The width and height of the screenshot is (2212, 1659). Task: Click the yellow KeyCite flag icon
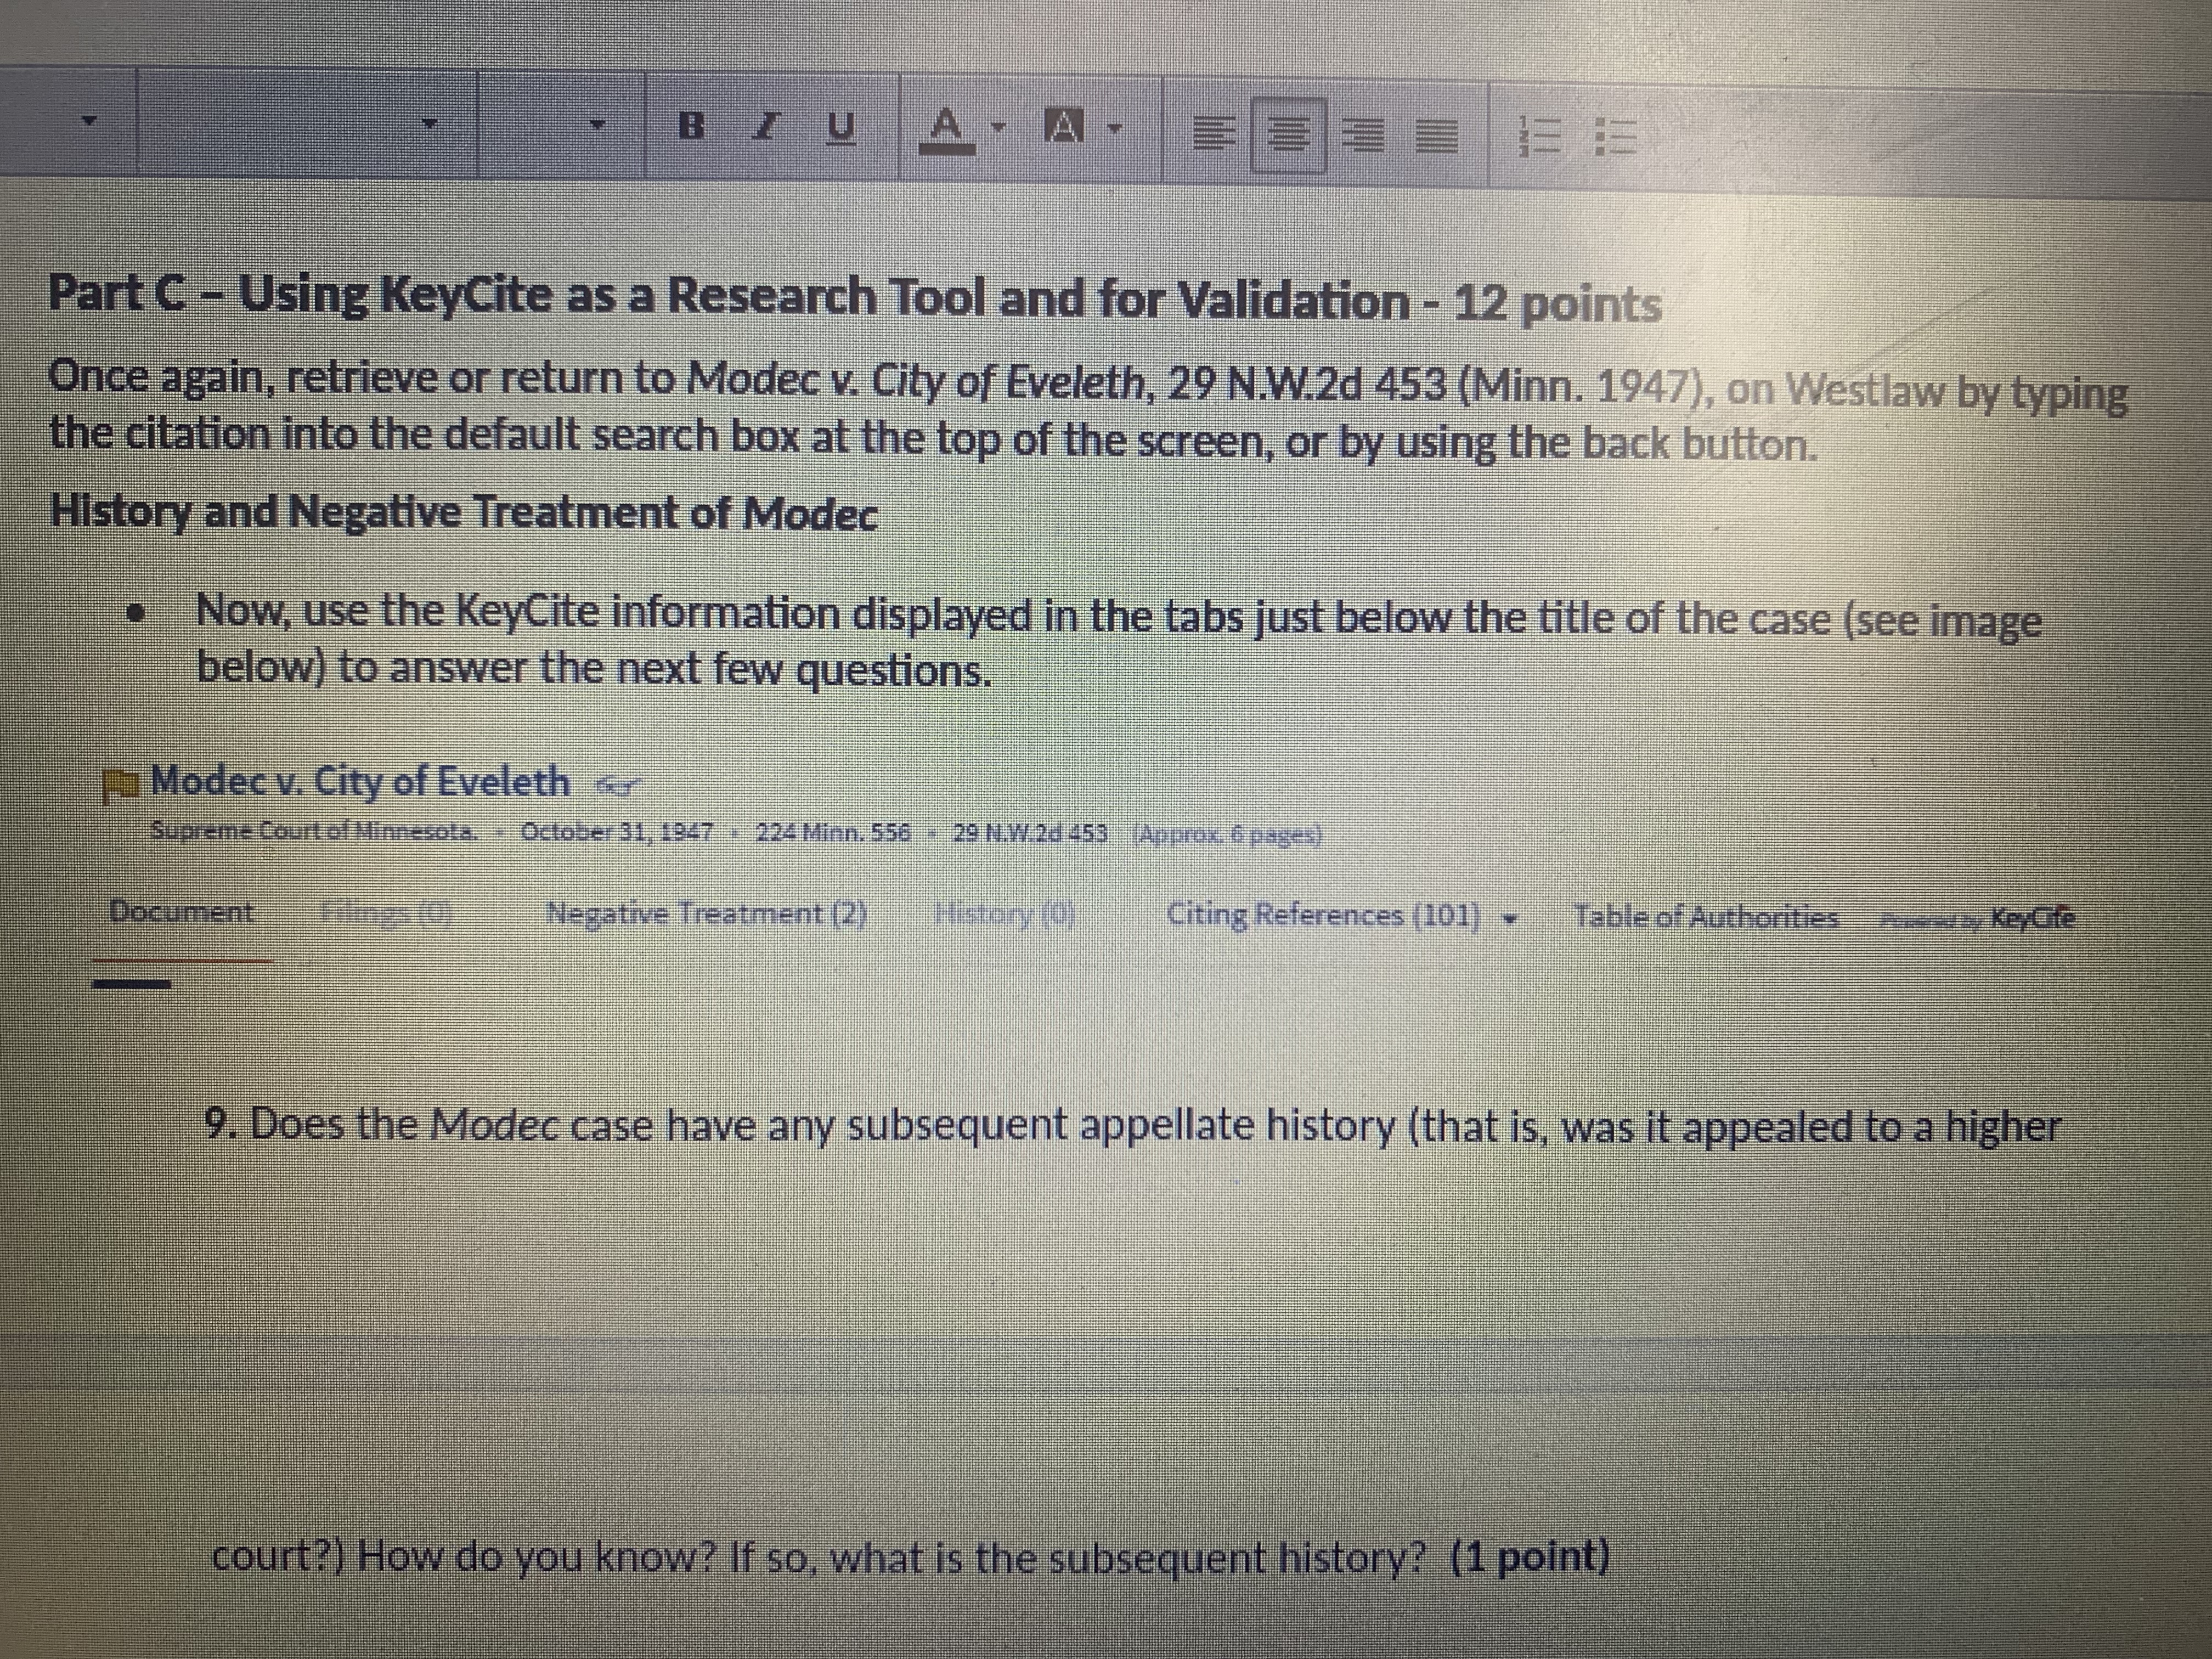pyautogui.click(x=121, y=783)
